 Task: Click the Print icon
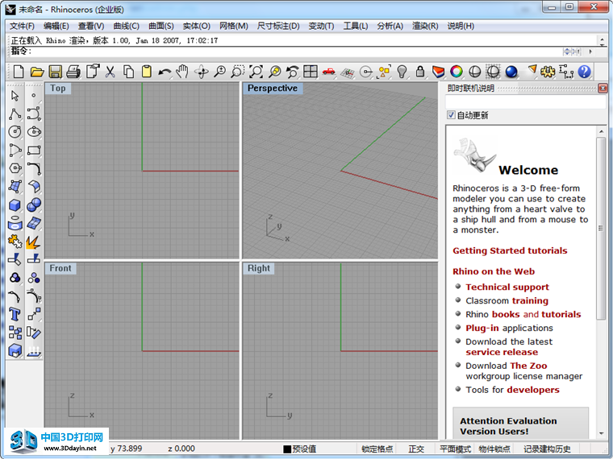click(73, 72)
